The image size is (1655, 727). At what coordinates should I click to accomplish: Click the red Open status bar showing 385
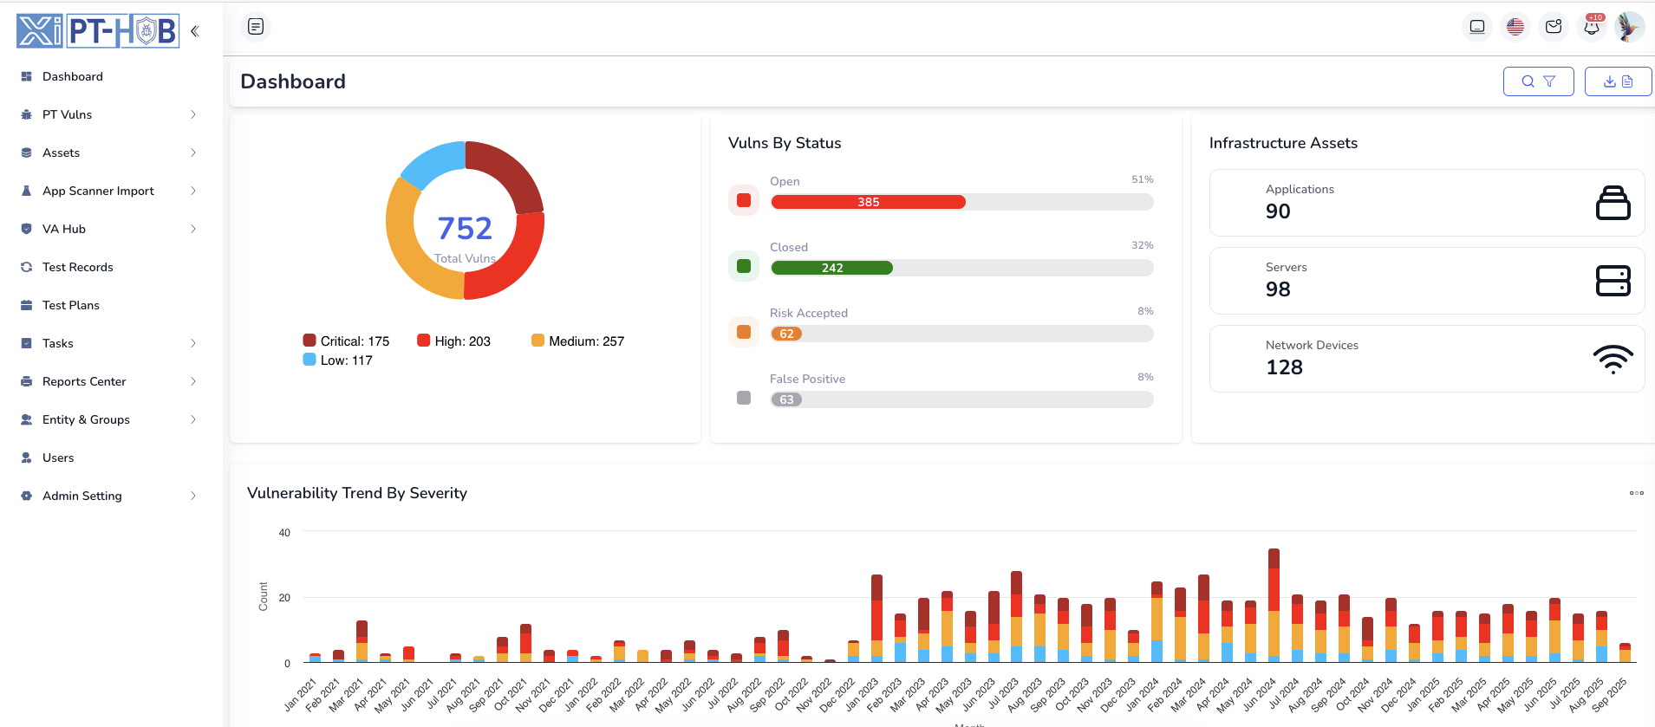(x=868, y=202)
